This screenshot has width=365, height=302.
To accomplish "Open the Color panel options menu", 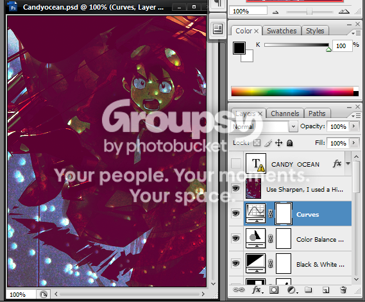I will coord(355,33).
